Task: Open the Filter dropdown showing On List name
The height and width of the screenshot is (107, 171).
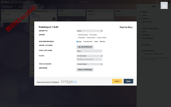Action: click(90, 56)
